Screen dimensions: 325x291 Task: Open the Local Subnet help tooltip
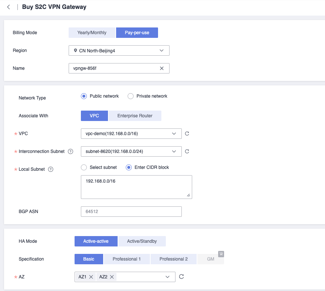click(51, 169)
